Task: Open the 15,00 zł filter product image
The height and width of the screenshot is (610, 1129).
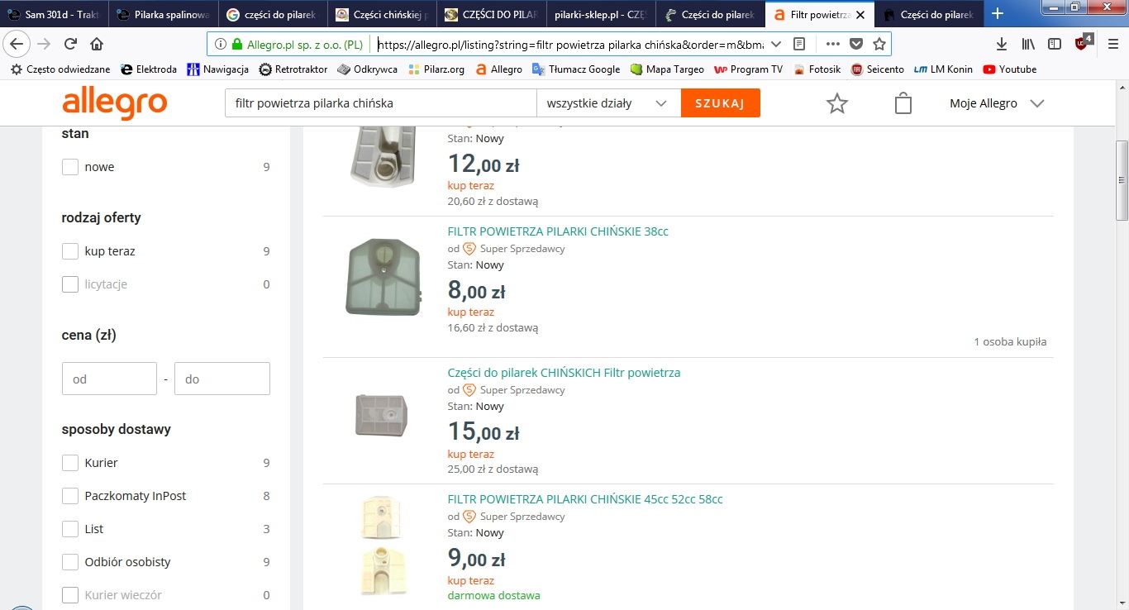Action: click(383, 417)
